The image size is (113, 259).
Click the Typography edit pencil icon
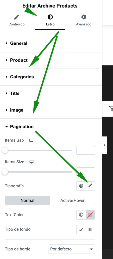(x=90, y=186)
